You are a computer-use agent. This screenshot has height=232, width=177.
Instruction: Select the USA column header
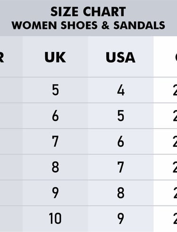[x=120, y=57]
